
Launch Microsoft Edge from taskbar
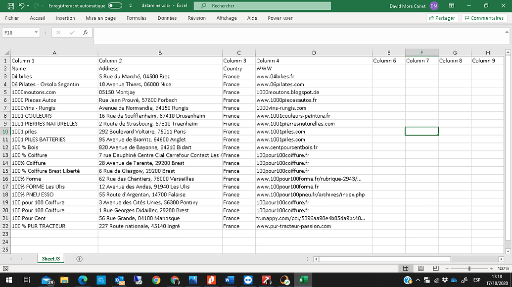tap(83, 280)
